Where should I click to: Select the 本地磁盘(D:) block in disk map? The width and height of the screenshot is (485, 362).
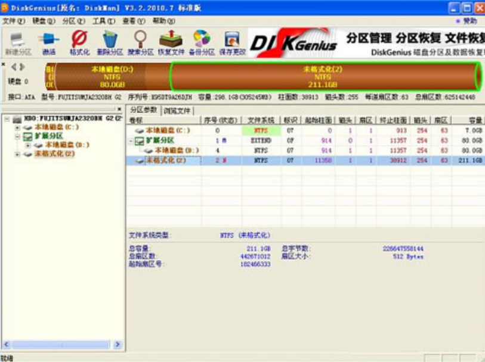[x=112, y=76]
